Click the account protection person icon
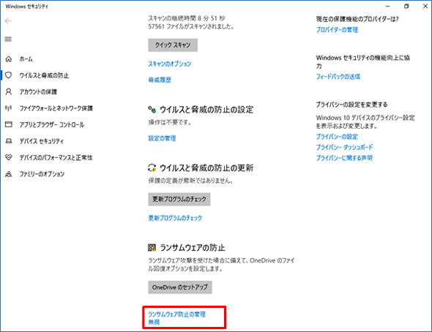432x332 pixels. pyautogui.click(x=9, y=91)
